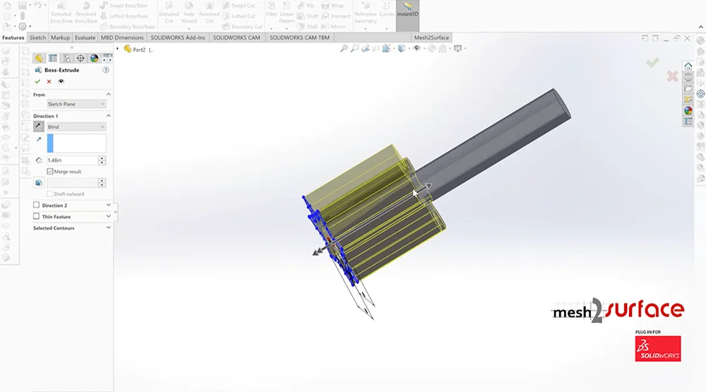
Task: Open the Blind end condition dropdown
Action: pyautogui.click(x=76, y=126)
